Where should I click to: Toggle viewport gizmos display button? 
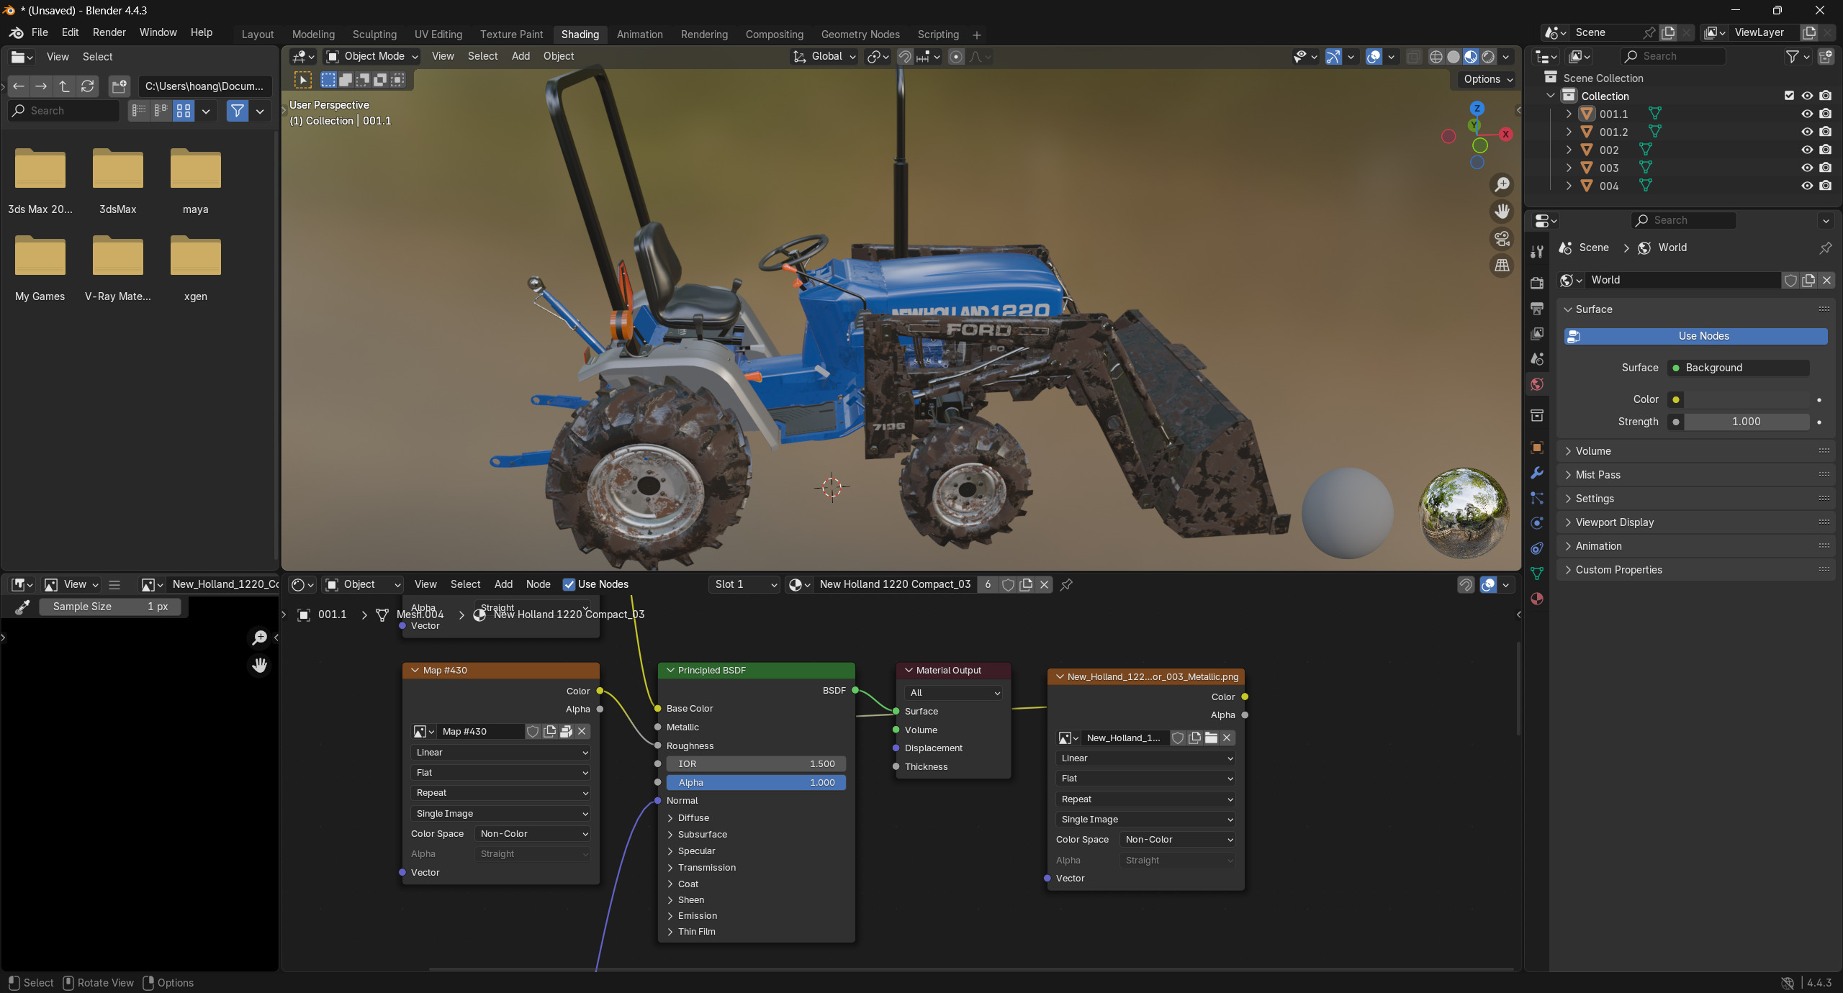(x=1333, y=57)
